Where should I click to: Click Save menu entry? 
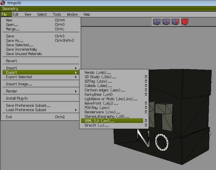pos(41,36)
